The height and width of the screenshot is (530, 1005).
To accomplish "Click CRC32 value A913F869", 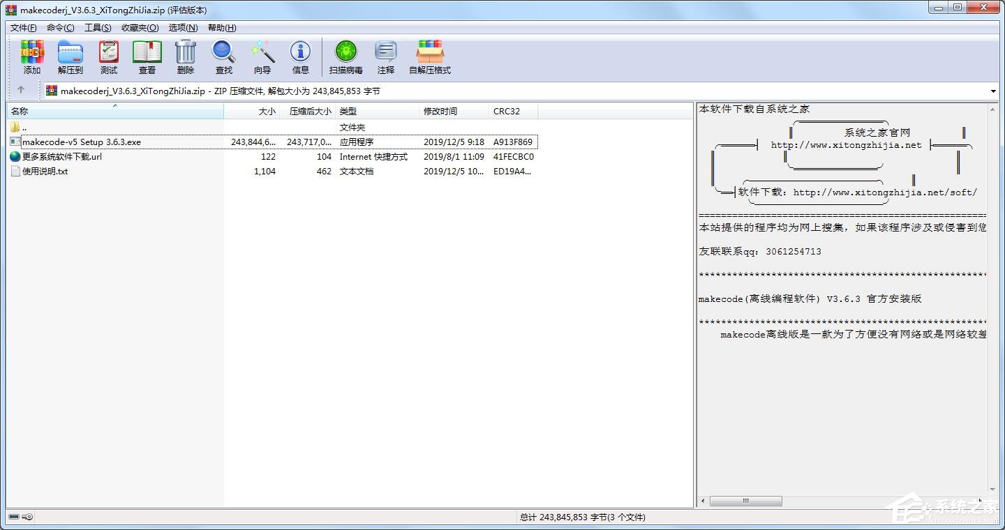I will click(x=513, y=142).
